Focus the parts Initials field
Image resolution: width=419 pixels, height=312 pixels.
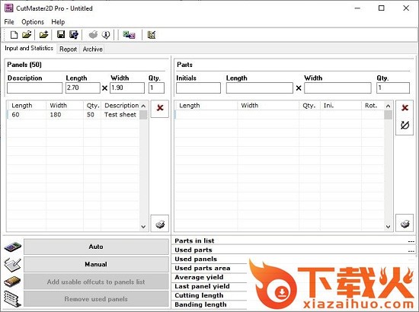198,88
